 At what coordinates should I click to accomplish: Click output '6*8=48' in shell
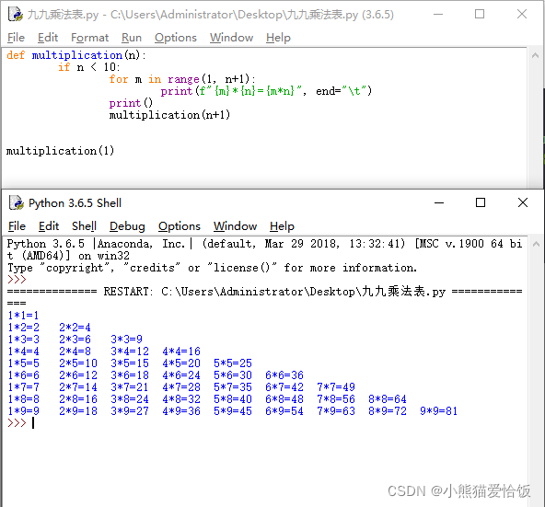point(284,399)
